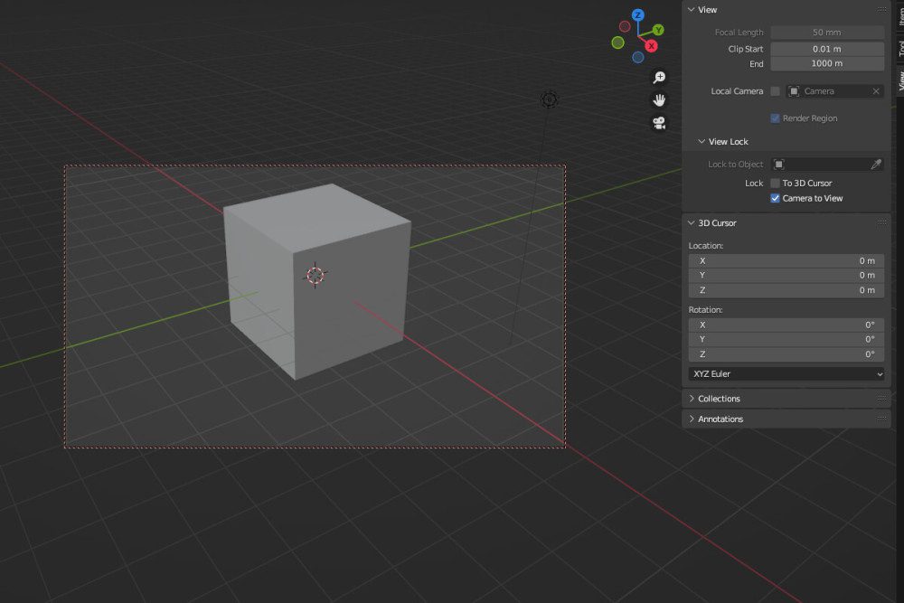Toggle the Render Region checkbox

pyautogui.click(x=775, y=118)
